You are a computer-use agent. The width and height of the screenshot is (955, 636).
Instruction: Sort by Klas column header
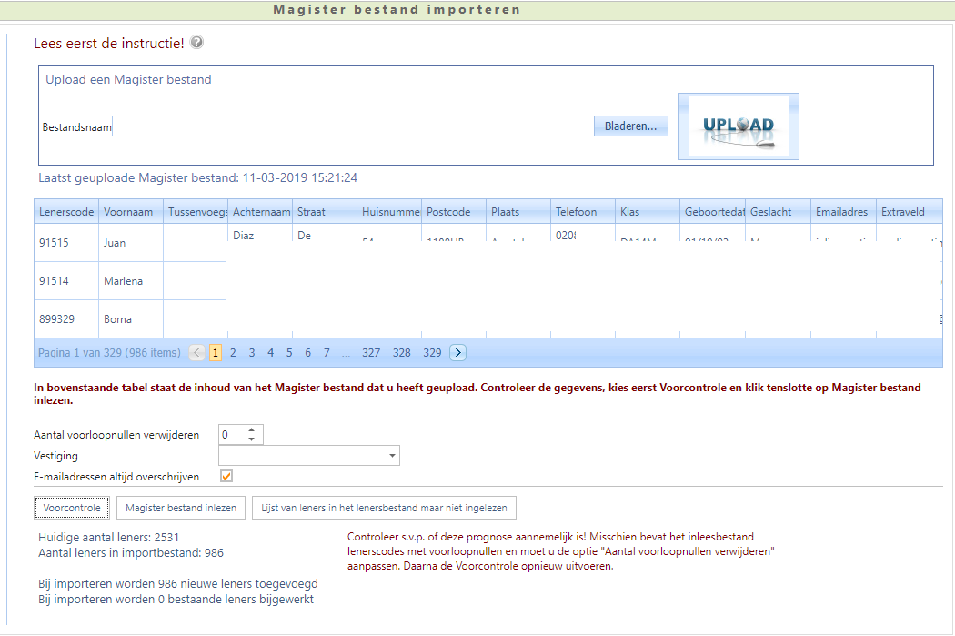point(648,212)
